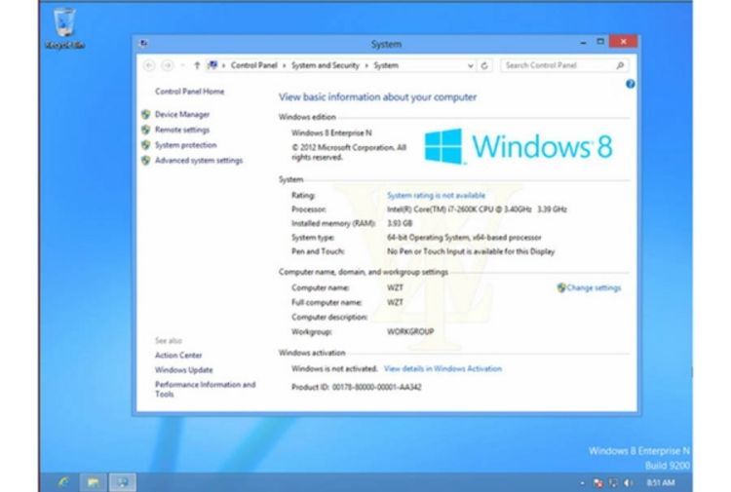Open Device Manager link
Viewport: 731px width, 492px height.
pyautogui.click(x=182, y=114)
